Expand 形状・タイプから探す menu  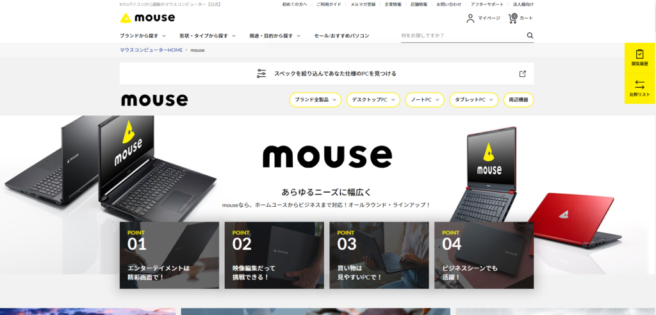coord(208,36)
